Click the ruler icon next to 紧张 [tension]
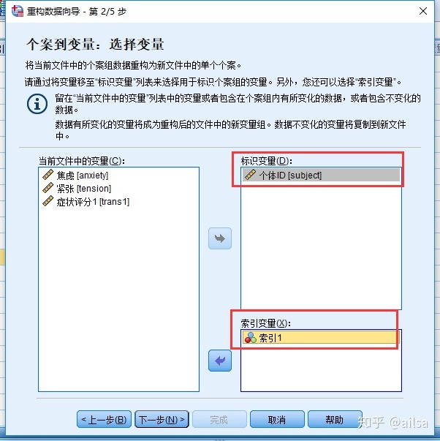 pos(48,188)
